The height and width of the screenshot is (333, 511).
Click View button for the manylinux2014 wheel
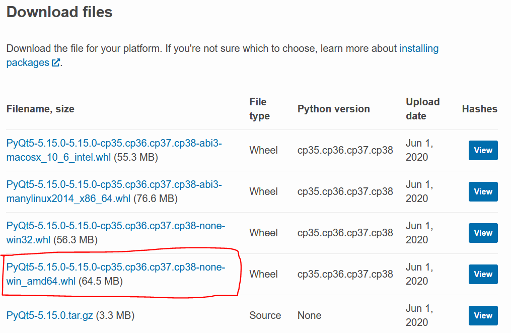coord(482,191)
